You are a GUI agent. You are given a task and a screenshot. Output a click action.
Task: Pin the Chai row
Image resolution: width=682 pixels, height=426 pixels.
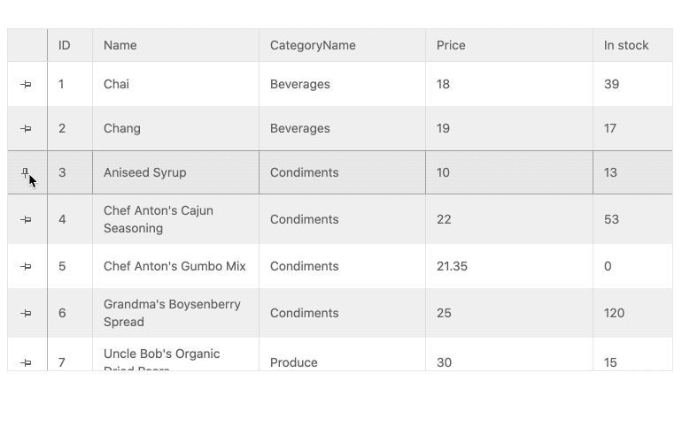pos(26,84)
